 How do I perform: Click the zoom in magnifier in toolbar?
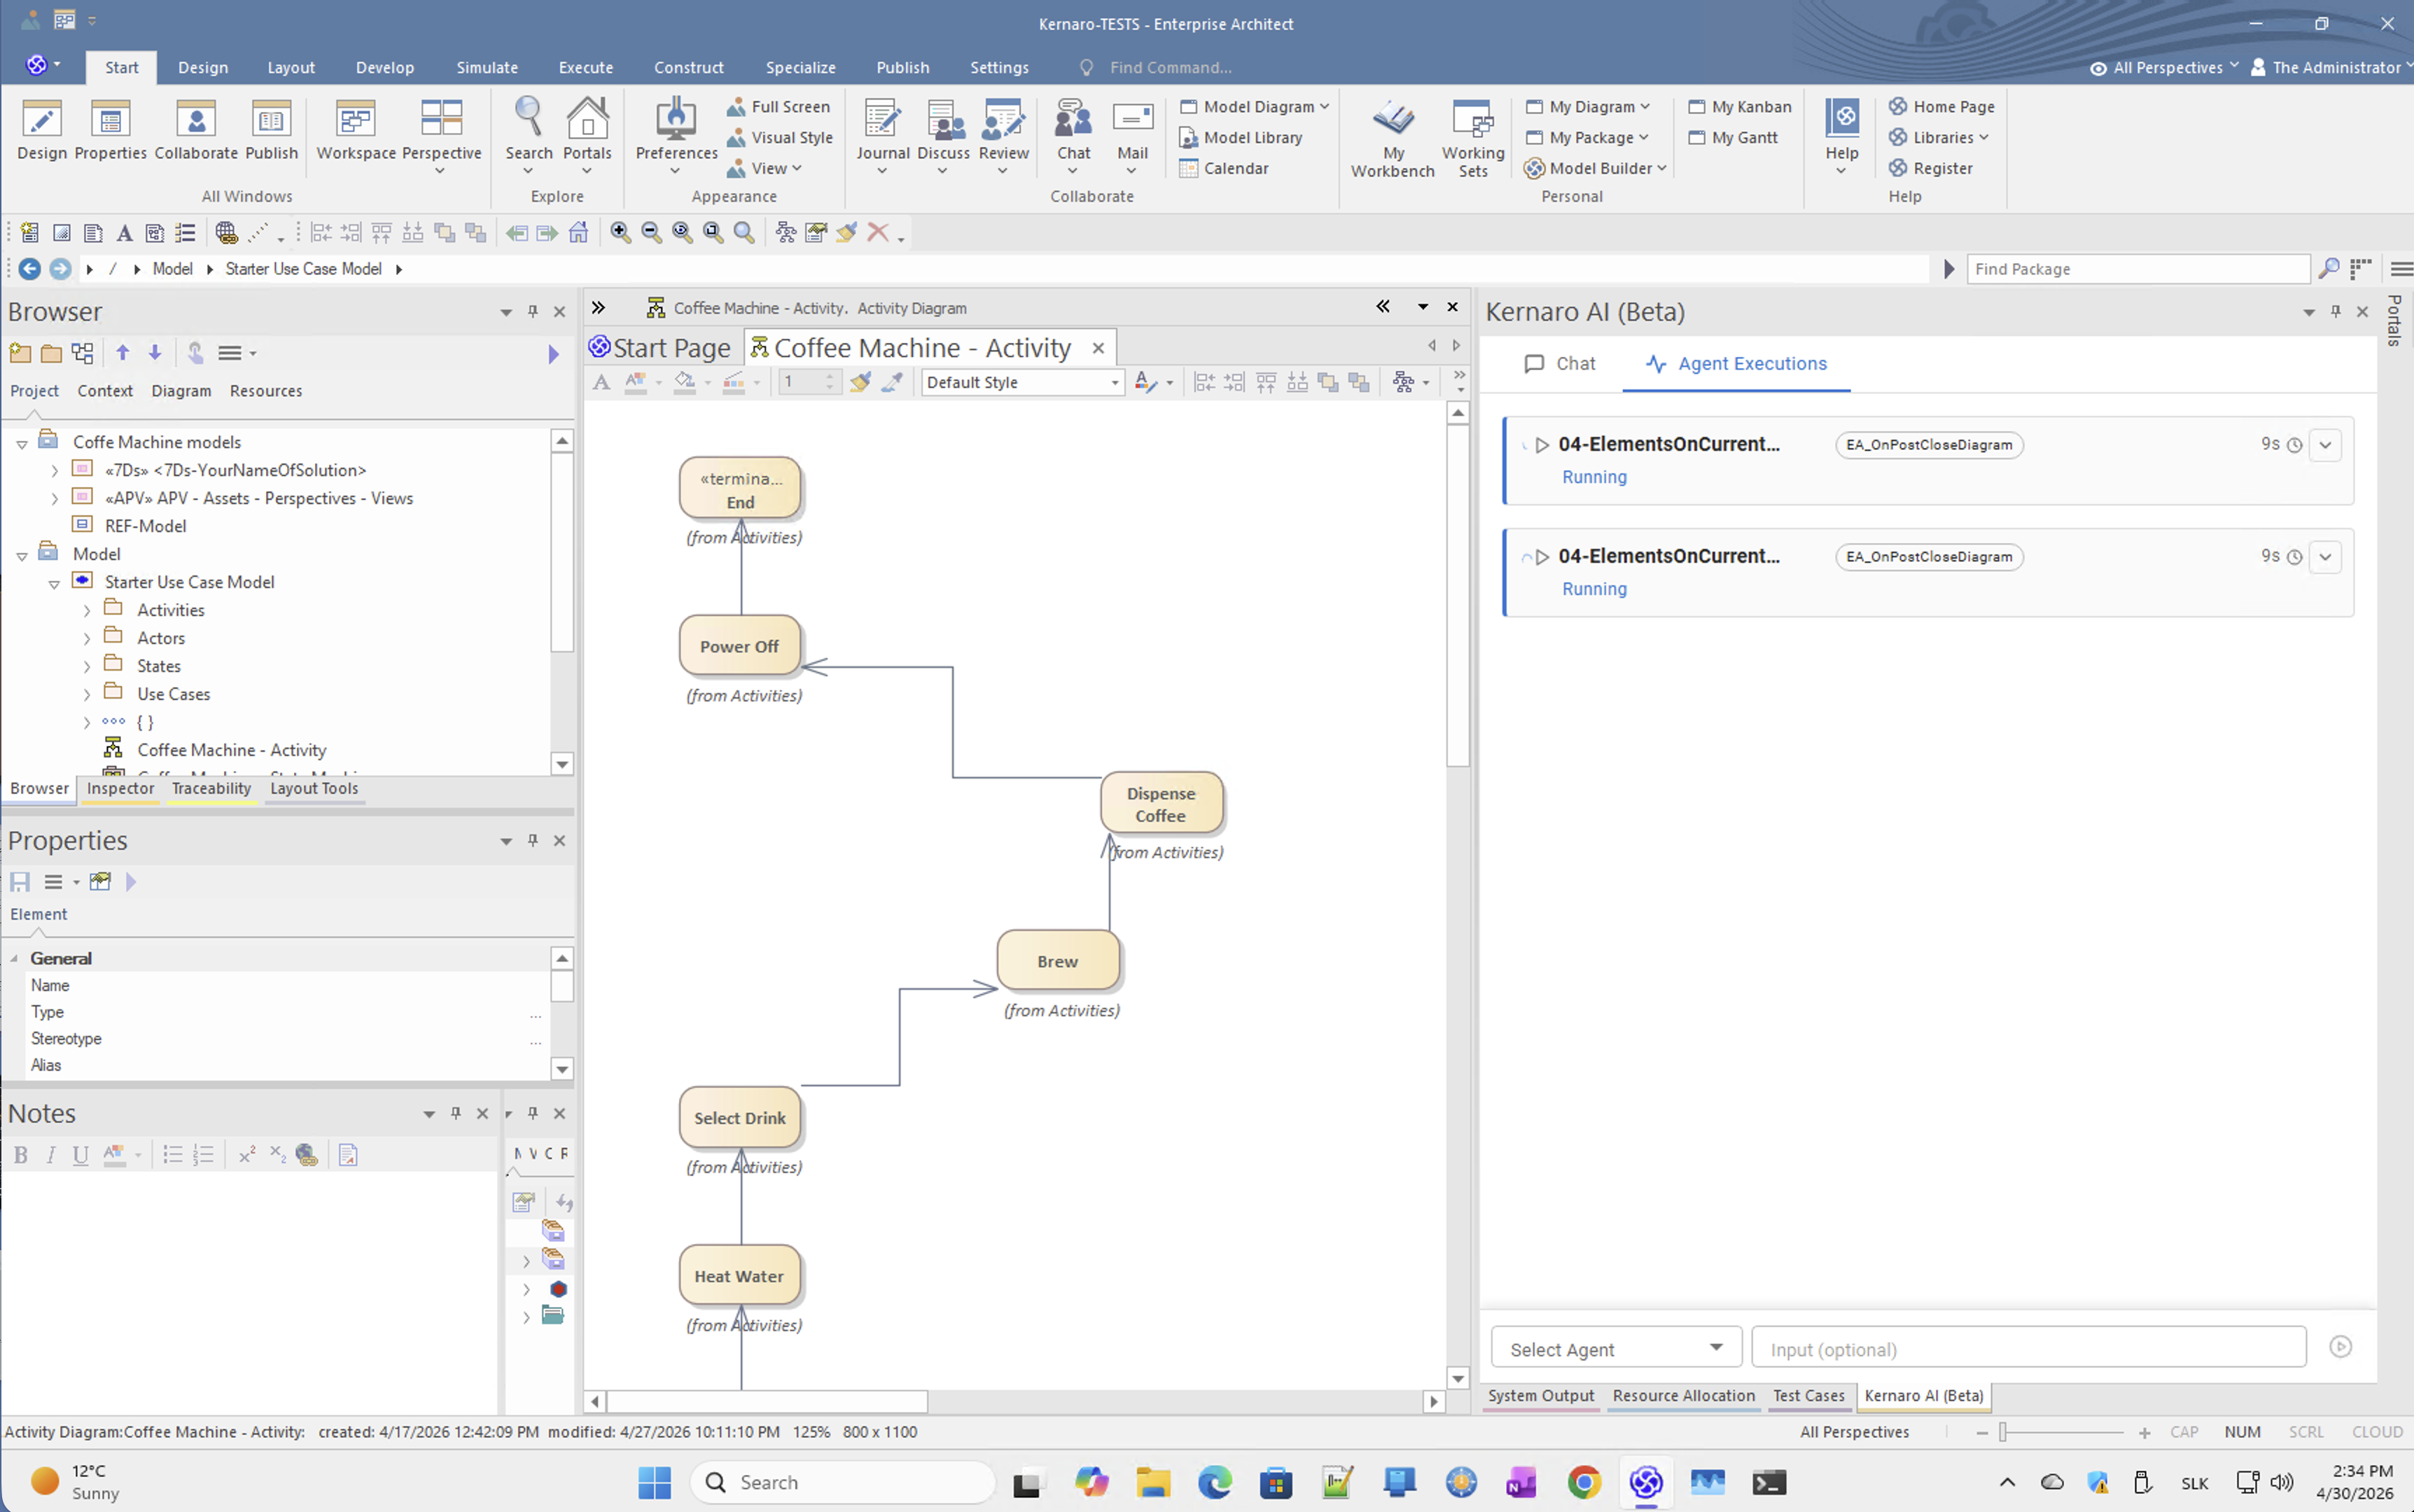click(x=620, y=233)
